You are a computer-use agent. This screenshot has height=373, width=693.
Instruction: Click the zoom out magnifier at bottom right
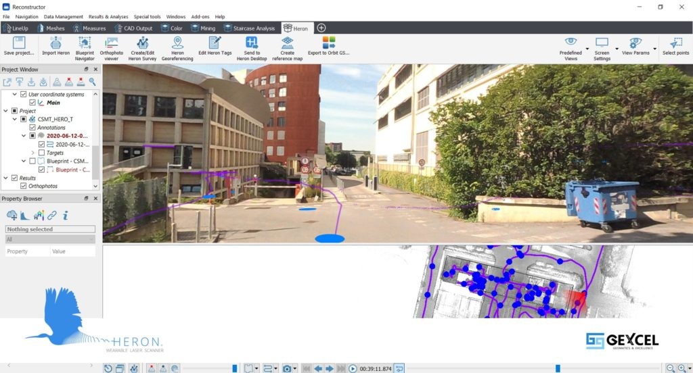(x=671, y=368)
